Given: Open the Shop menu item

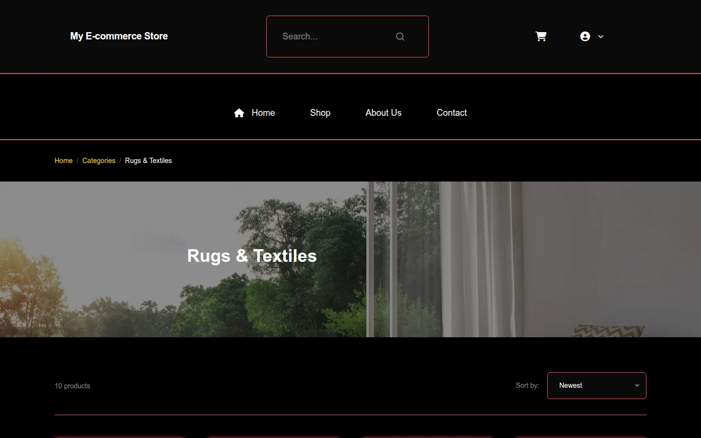Looking at the screenshot, I should coord(320,113).
